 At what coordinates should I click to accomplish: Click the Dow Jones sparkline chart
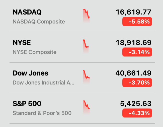(86, 77)
